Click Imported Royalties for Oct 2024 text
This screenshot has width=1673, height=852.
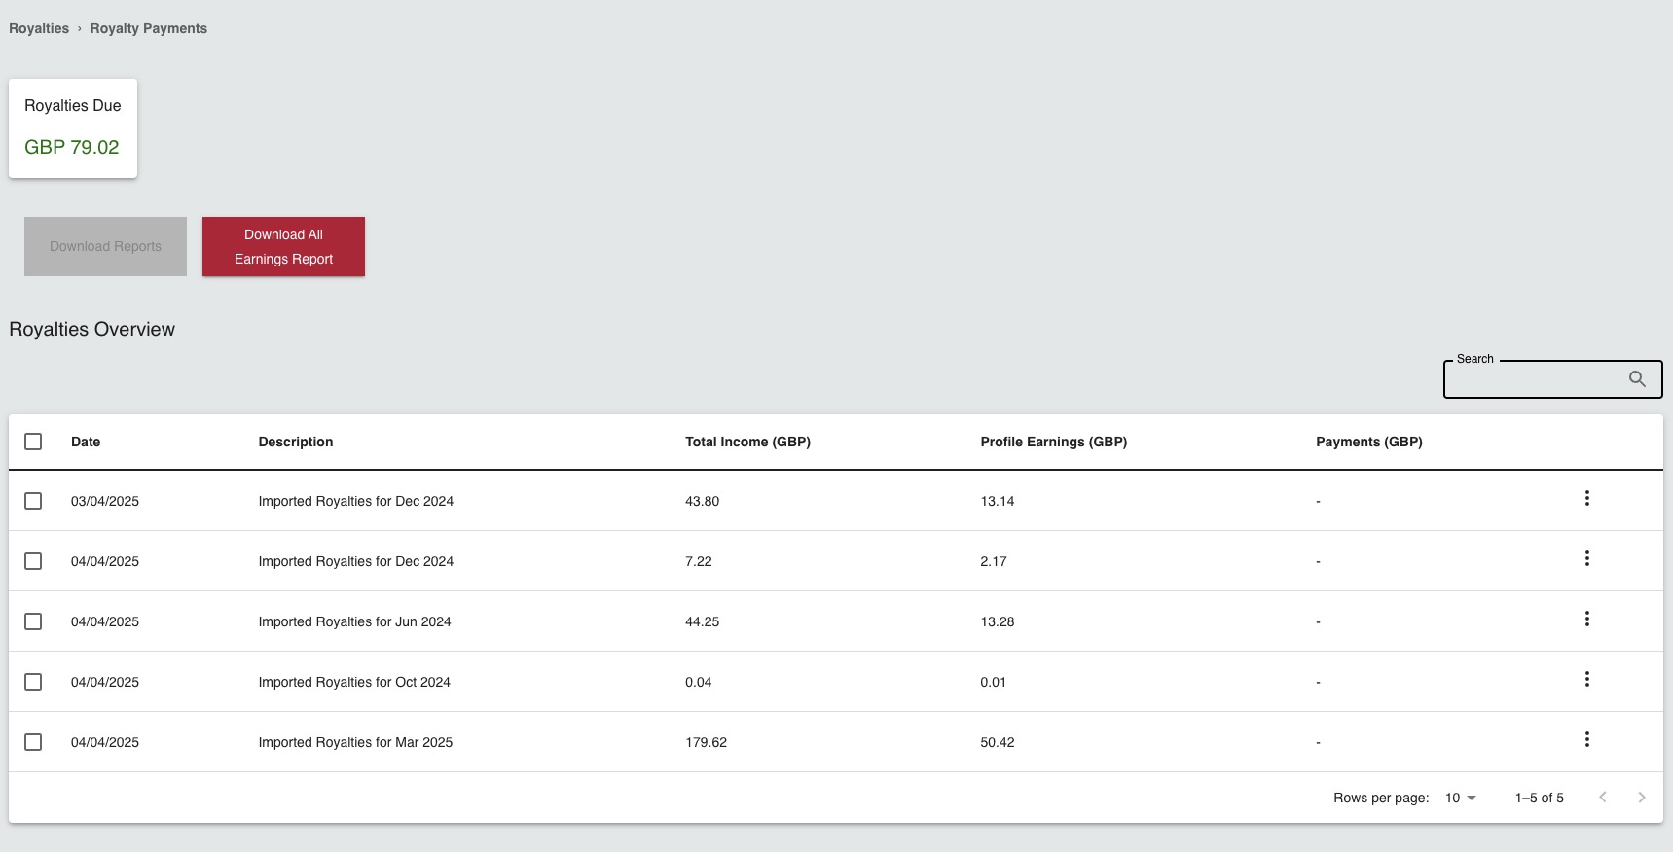354,682
